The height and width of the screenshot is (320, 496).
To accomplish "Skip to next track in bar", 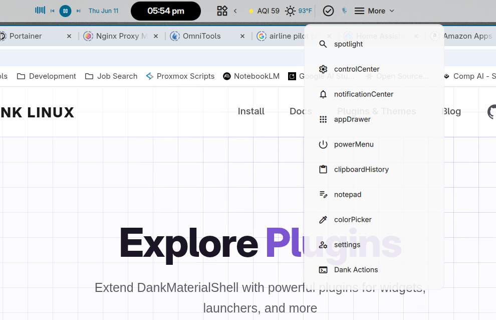I will point(79,11).
